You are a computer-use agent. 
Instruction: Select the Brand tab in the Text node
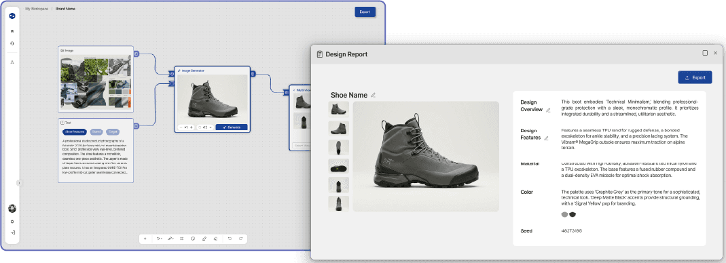tap(96, 131)
